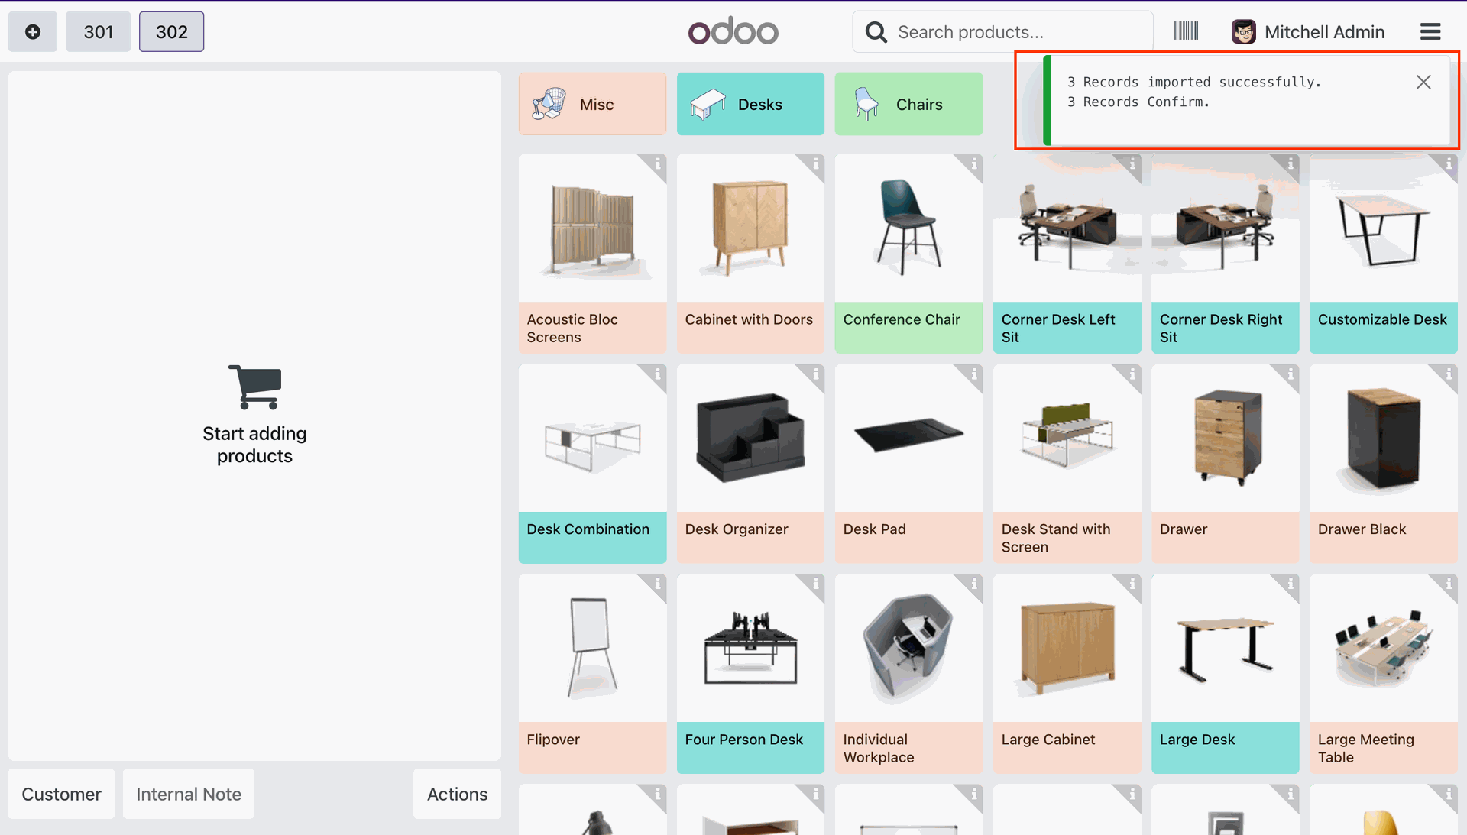Image resolution: width=1467 pixels, height=835 pixels.
Task: Filter products by Misc category
Action: click(x=592, y=105)
